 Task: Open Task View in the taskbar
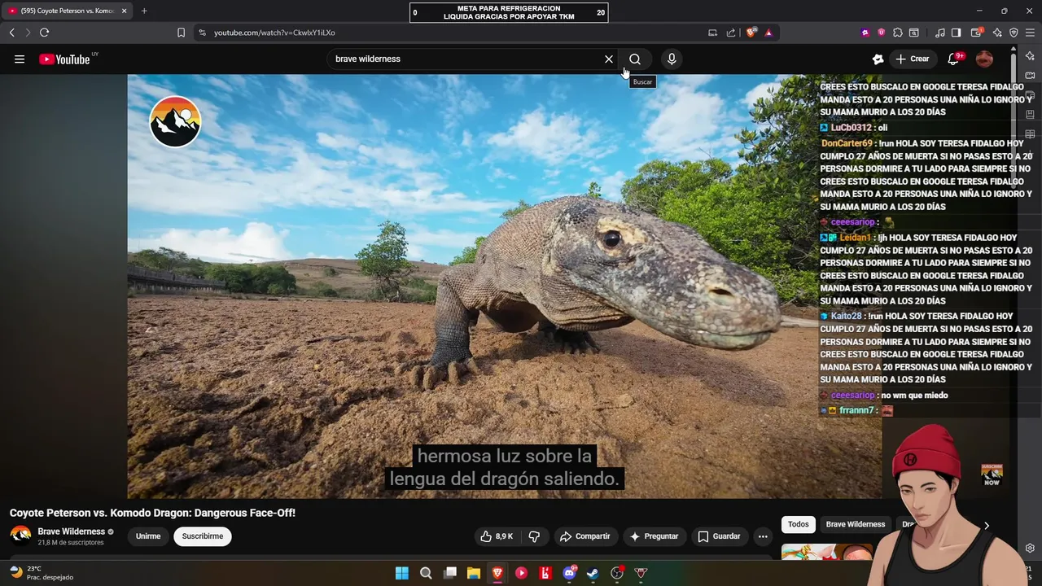click(449, 573)
